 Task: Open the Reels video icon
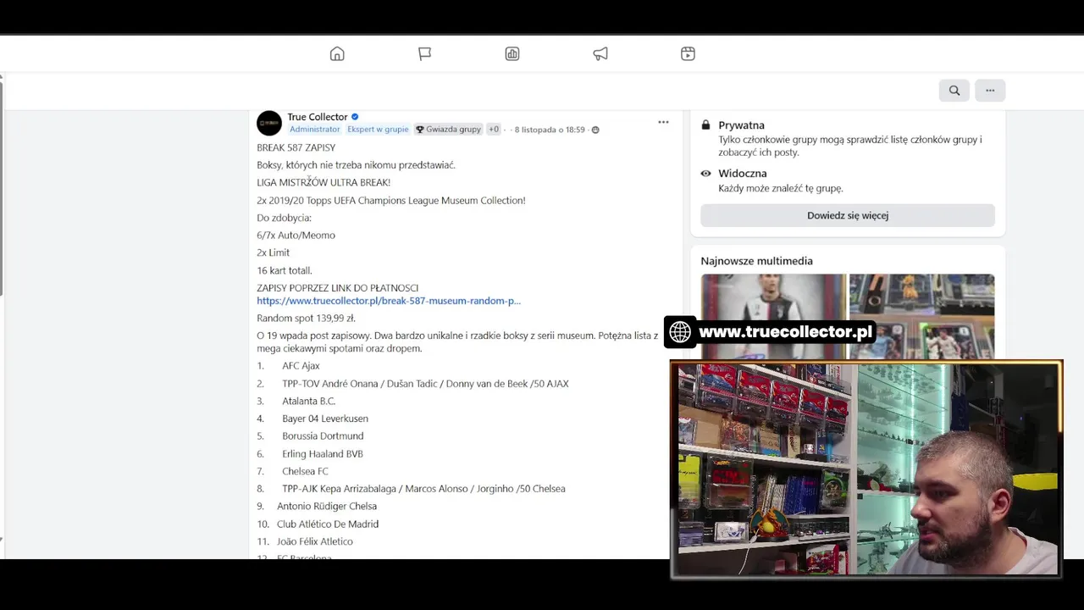point(688,54)
